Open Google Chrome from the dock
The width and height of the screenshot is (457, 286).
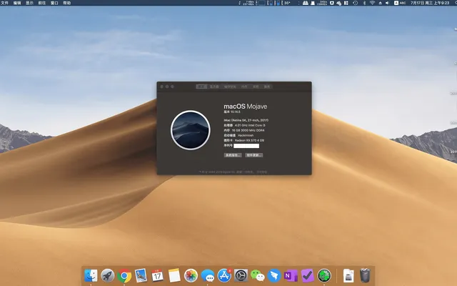coord(124,275)
